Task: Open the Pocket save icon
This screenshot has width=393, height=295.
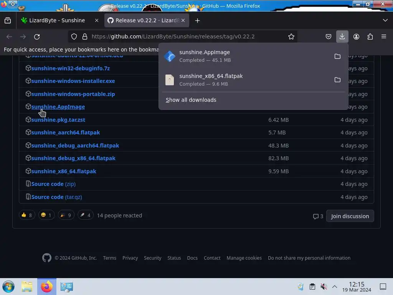Action: [x=329, y=36]
